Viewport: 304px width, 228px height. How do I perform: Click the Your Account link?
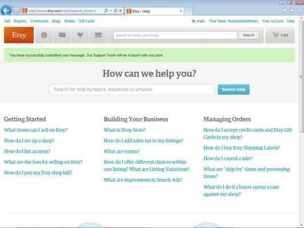[273, 21]
